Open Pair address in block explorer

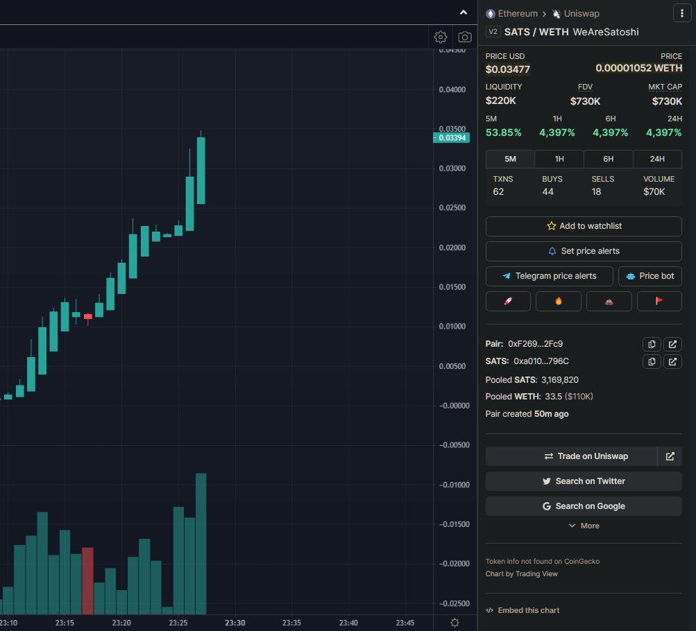tap(672, 344)
